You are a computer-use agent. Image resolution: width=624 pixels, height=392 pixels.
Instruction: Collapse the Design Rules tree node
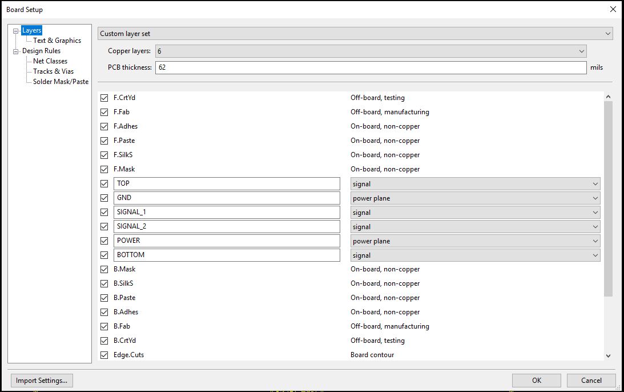(x=16, y=51)
